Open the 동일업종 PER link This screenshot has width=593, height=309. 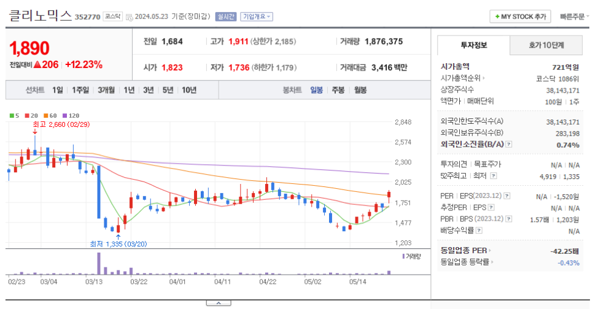point(465,250)
